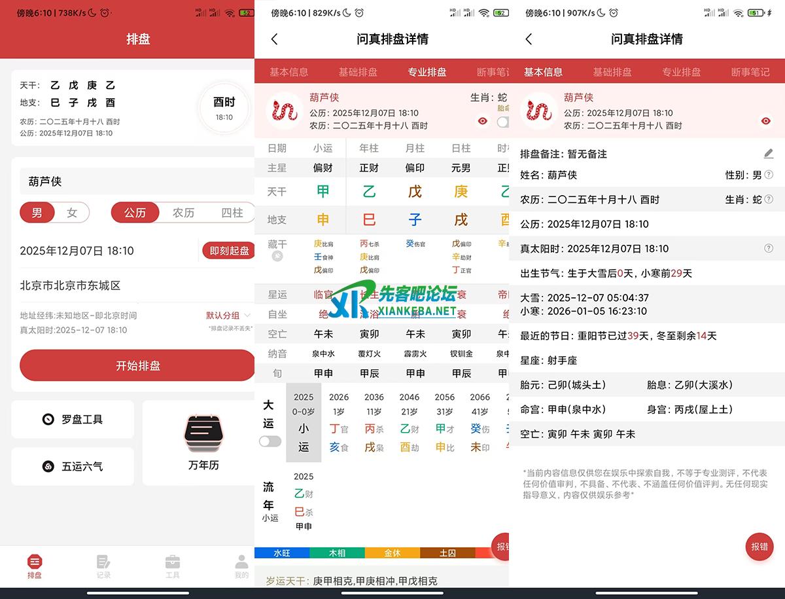Select 女 as the gender

point(72,213)
